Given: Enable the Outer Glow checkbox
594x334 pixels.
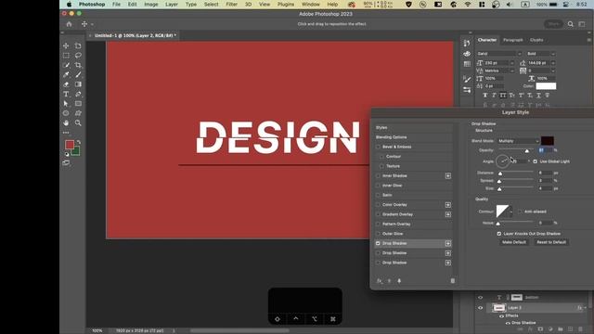Looking at the screenshot, I should [x=378, y=234].
